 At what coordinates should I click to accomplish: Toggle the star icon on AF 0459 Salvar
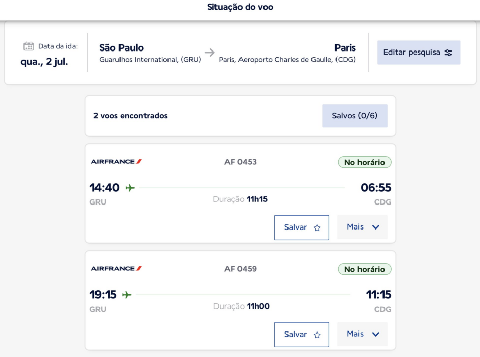(317, 335)
